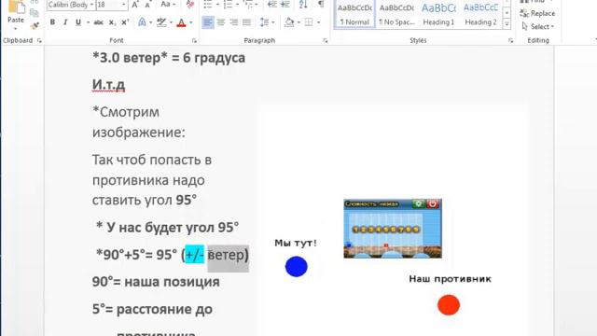The image size is (597, 336).
Task: Apply the Normal style
Action: click(354, 15)
